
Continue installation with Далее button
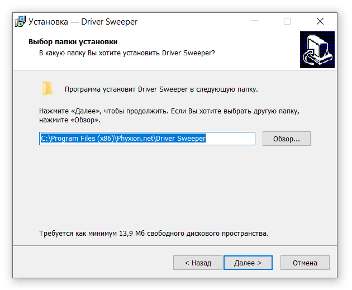click(x=248, y=263)
